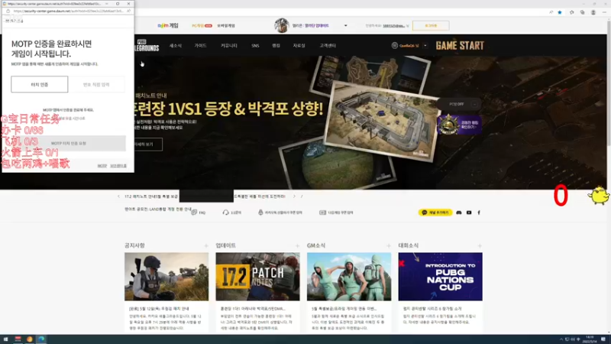This screenshot has height=344, width=611.
Task: Click the read aloud icon in popup address bar
Action: pos(128,11)
